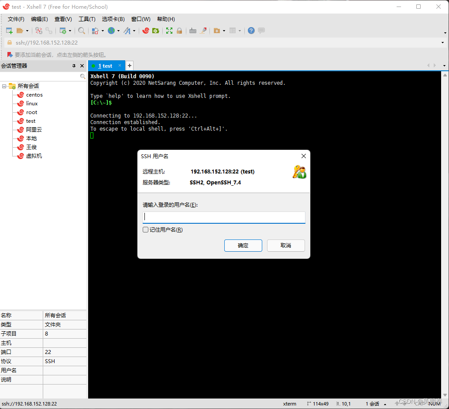Open the tab list dropdown arrow
The image size is (449, 409).
click(x=444, y=66)
